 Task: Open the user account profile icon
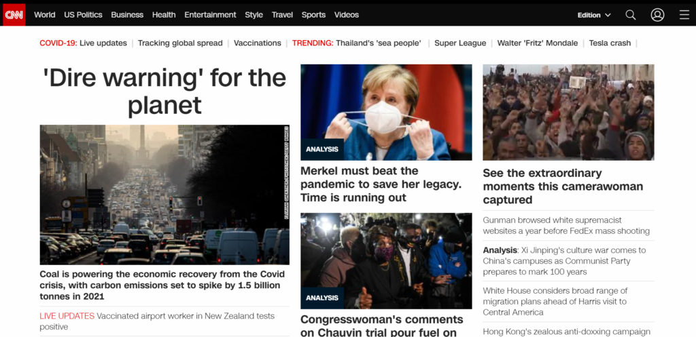tap(657, 15)
